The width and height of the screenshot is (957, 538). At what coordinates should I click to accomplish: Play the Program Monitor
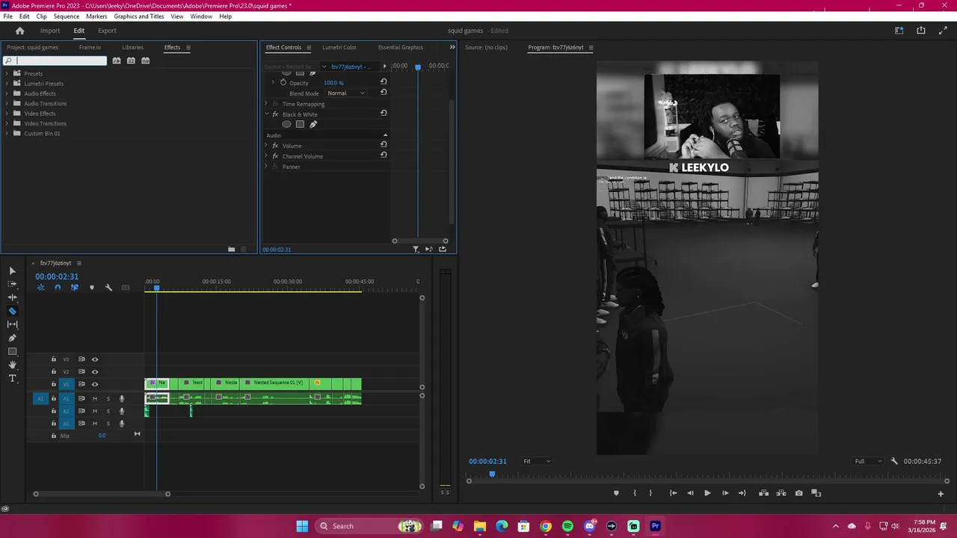click(707, 493)
